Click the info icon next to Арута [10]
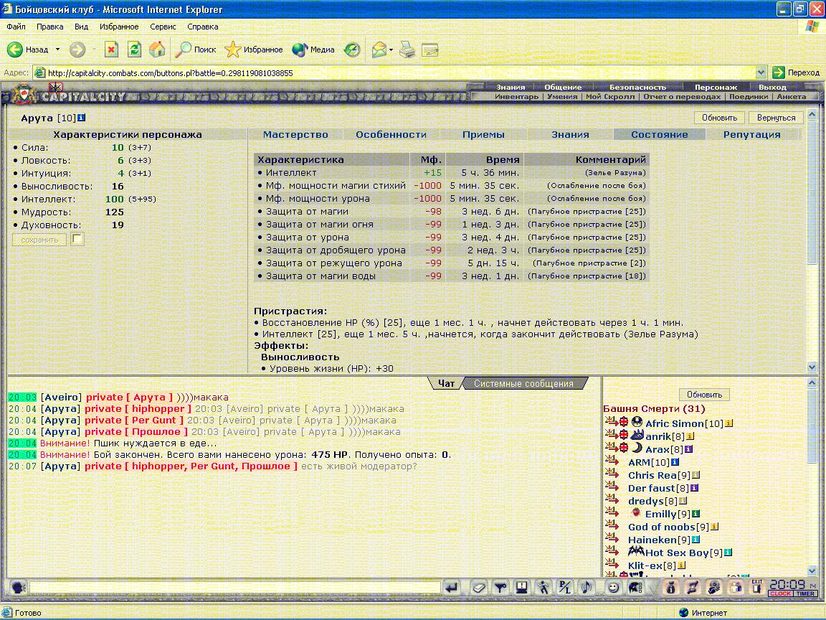This screenshot has height=620, width=826. [x=82, y=118]
